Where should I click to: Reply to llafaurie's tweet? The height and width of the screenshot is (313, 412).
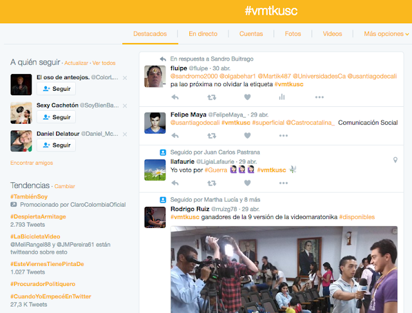175,183
